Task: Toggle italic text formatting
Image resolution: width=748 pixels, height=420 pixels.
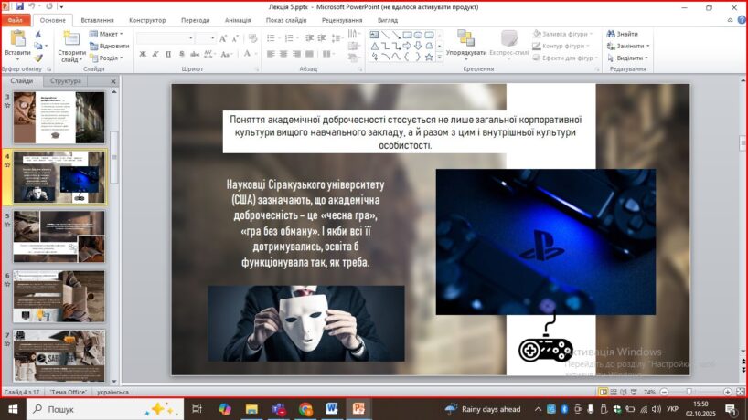Action: [x=155, y=54]
